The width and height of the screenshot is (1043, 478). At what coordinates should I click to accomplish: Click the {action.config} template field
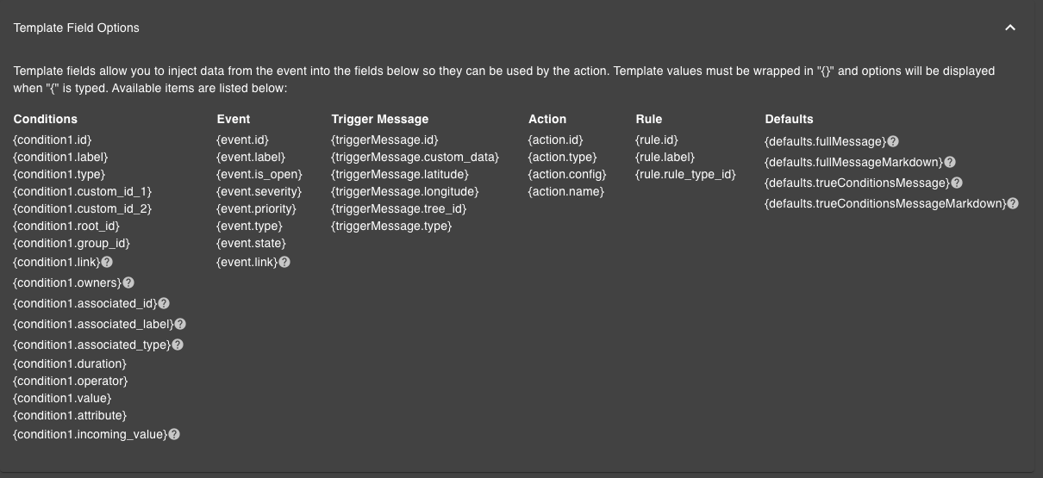[567, 174]
